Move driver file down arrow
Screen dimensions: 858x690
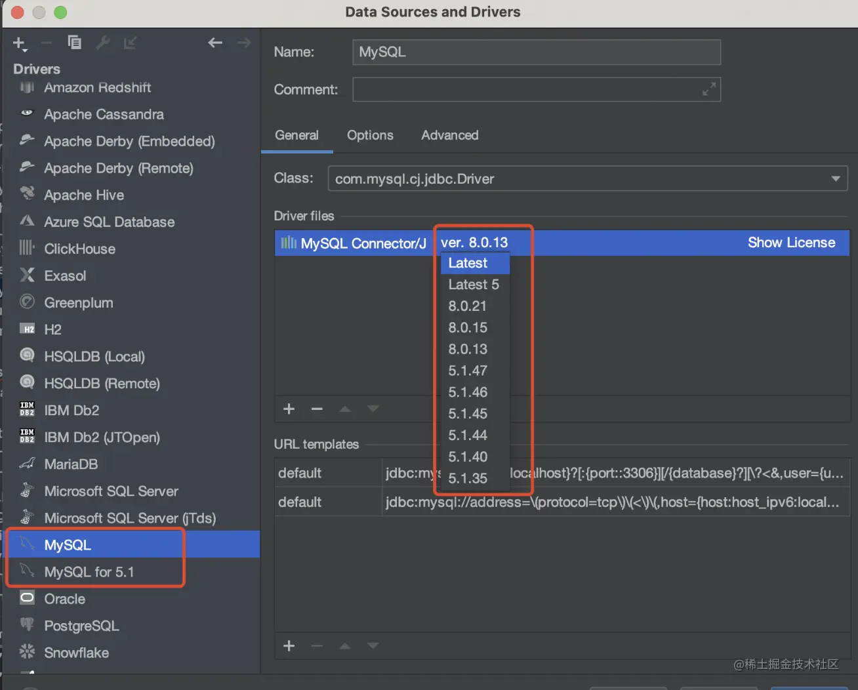coord(373,409)
